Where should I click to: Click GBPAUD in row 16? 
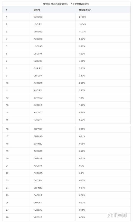pyautogui.click(x=38, y=129)
